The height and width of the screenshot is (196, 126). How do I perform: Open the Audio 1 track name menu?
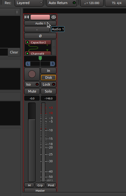pos(40,23)
